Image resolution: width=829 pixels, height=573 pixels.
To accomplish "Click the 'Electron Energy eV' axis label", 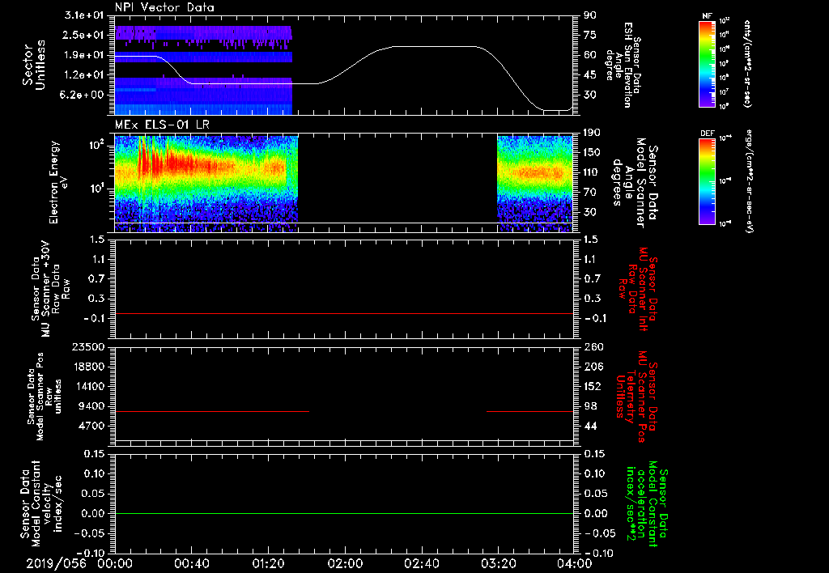I will (59, 182).
